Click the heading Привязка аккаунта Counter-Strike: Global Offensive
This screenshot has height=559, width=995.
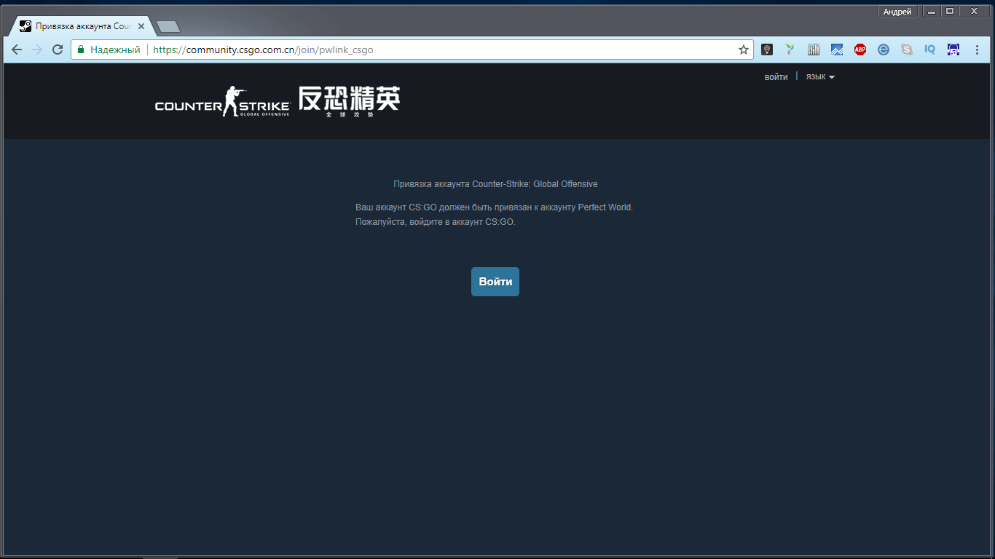(495, 184)
